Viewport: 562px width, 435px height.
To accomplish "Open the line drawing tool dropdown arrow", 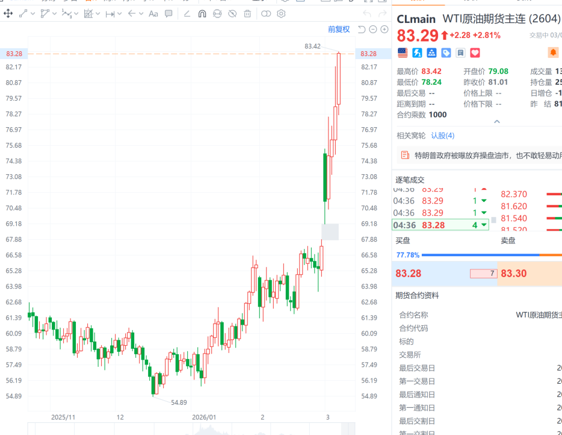I will [32, 13].
